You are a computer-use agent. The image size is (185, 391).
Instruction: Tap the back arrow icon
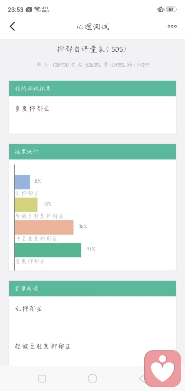point(12,26)
